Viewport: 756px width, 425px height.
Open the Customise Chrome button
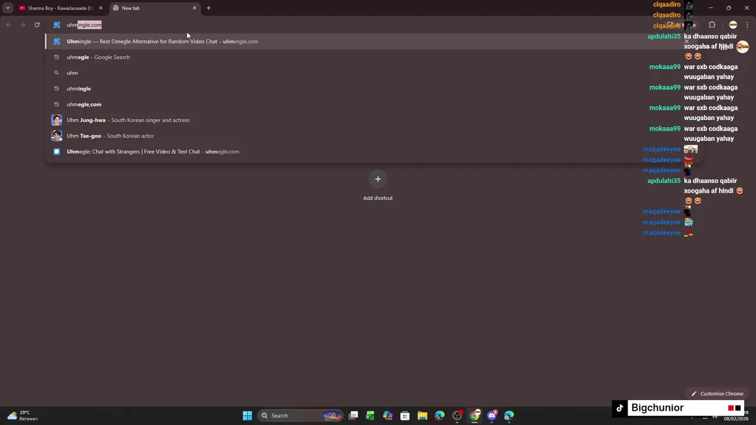coord(718,394)
